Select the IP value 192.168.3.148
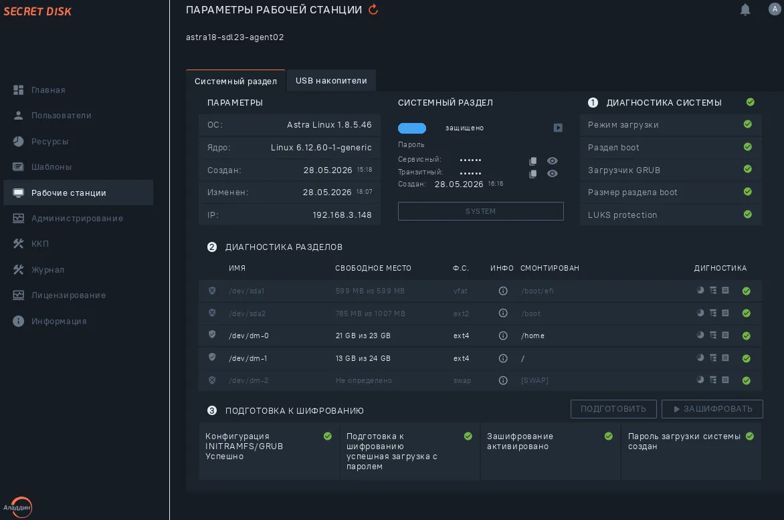The height and width of the screenshot is (520, 784). pos(342,215)
